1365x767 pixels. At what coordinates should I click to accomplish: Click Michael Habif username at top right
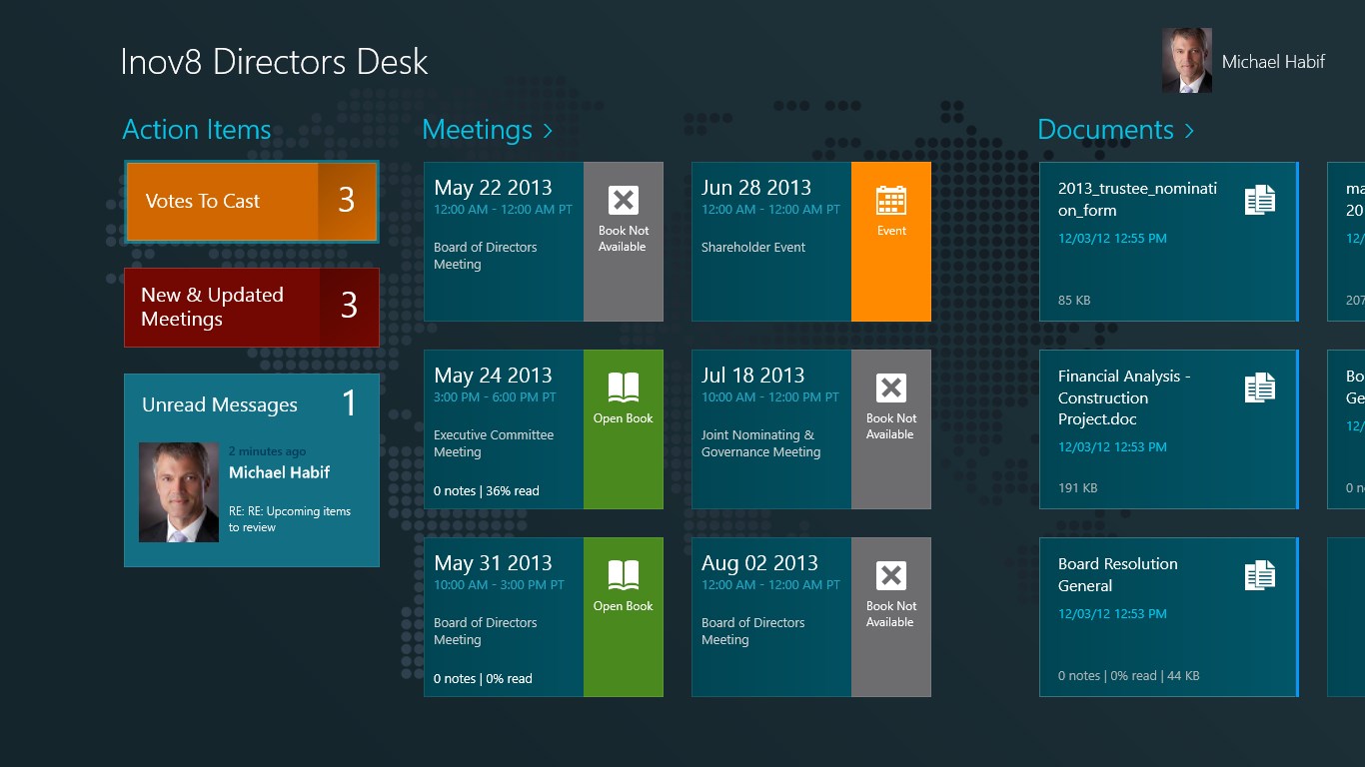click(1273, 62)
